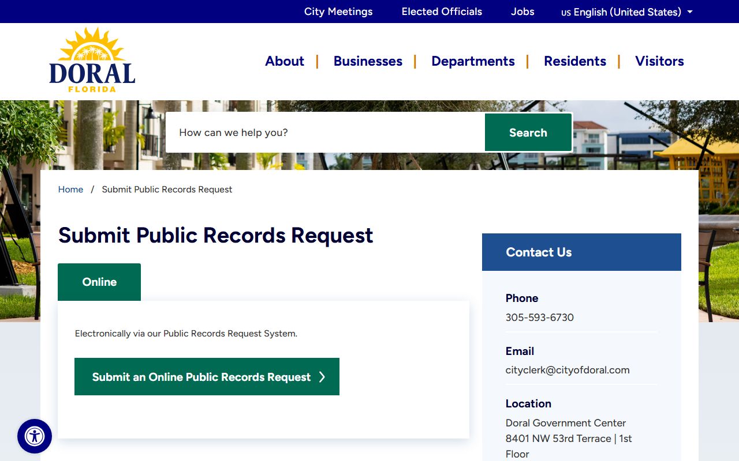Open the About menu
Screen dimensions: 739x461
pos(285,61)
